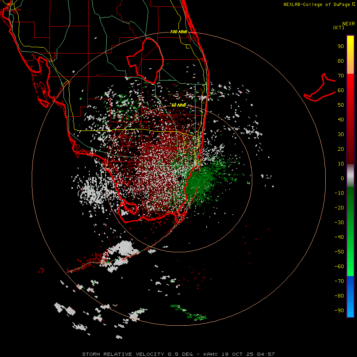357x357 pixels.
Task: Click the -70 value on the velocity scale
Action: pyautogui.click(x=339, y=281)
